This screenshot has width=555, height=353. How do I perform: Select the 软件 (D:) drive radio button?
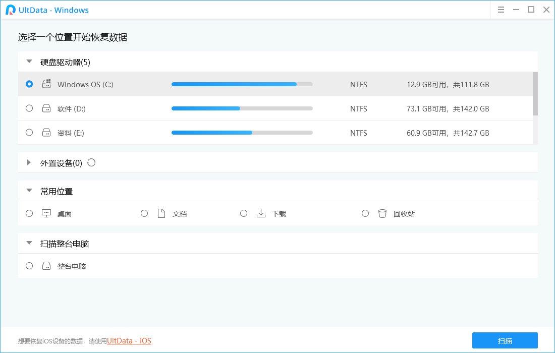tap(29, 108)
